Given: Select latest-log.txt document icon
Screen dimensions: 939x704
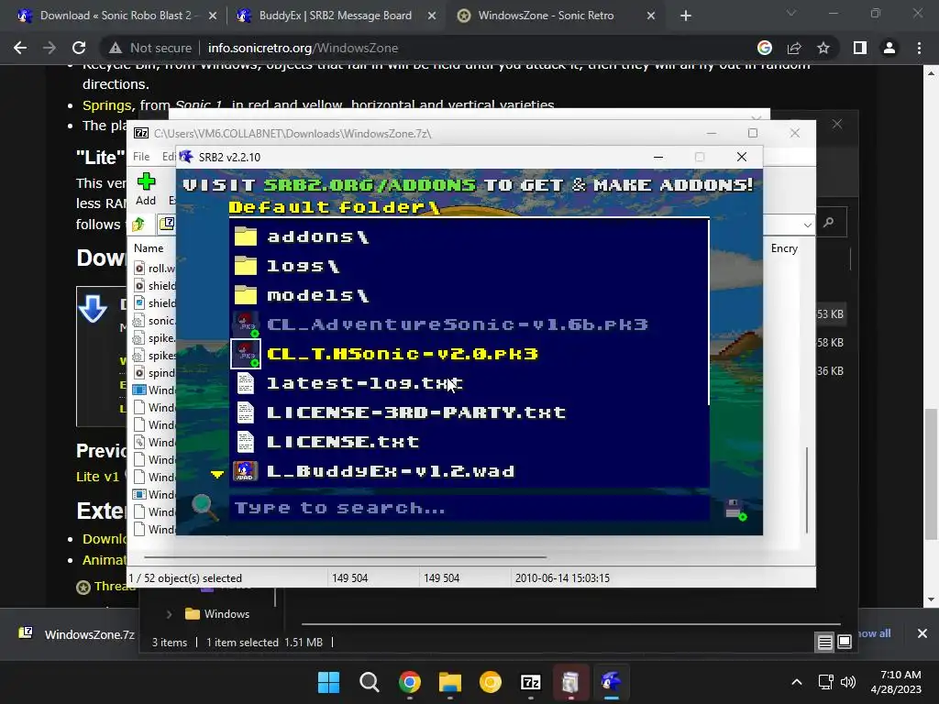Looking at the screenshot, I should (246, 383).
